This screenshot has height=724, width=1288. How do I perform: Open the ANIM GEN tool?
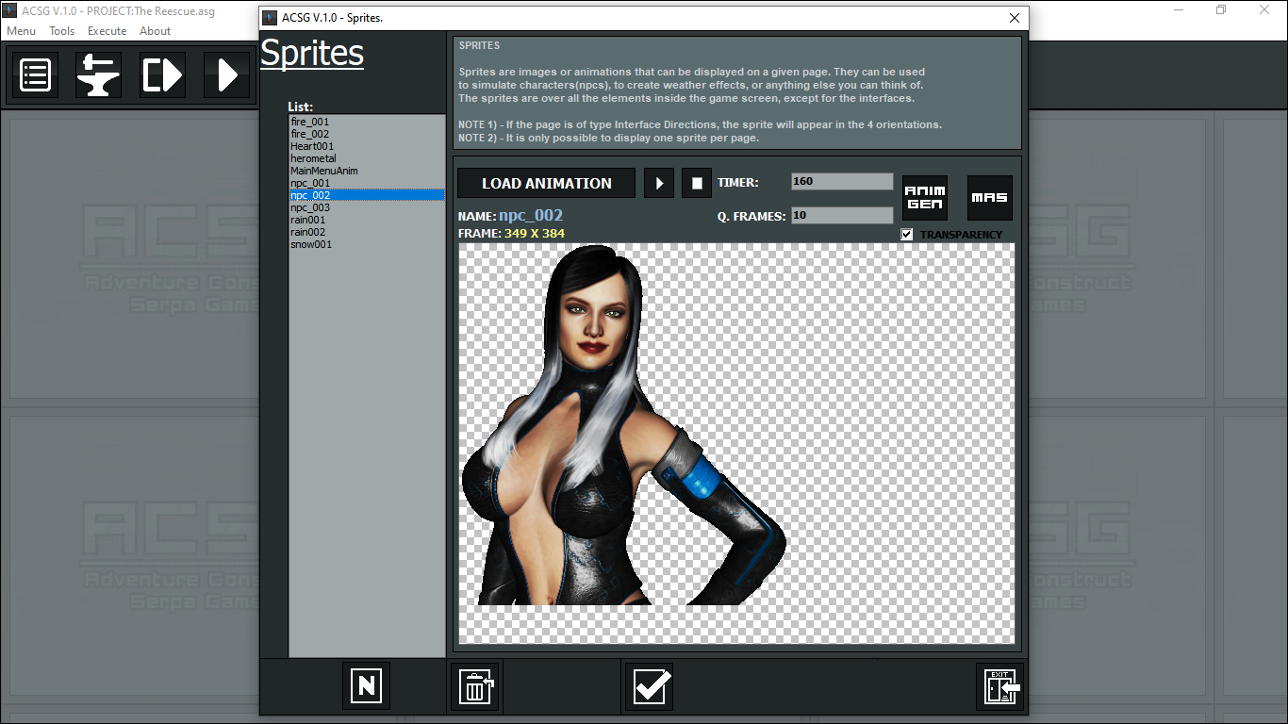[925, 198]
